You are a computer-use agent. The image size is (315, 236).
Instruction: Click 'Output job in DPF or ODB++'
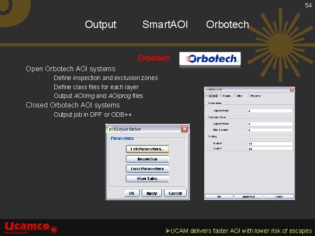point(93,115)
